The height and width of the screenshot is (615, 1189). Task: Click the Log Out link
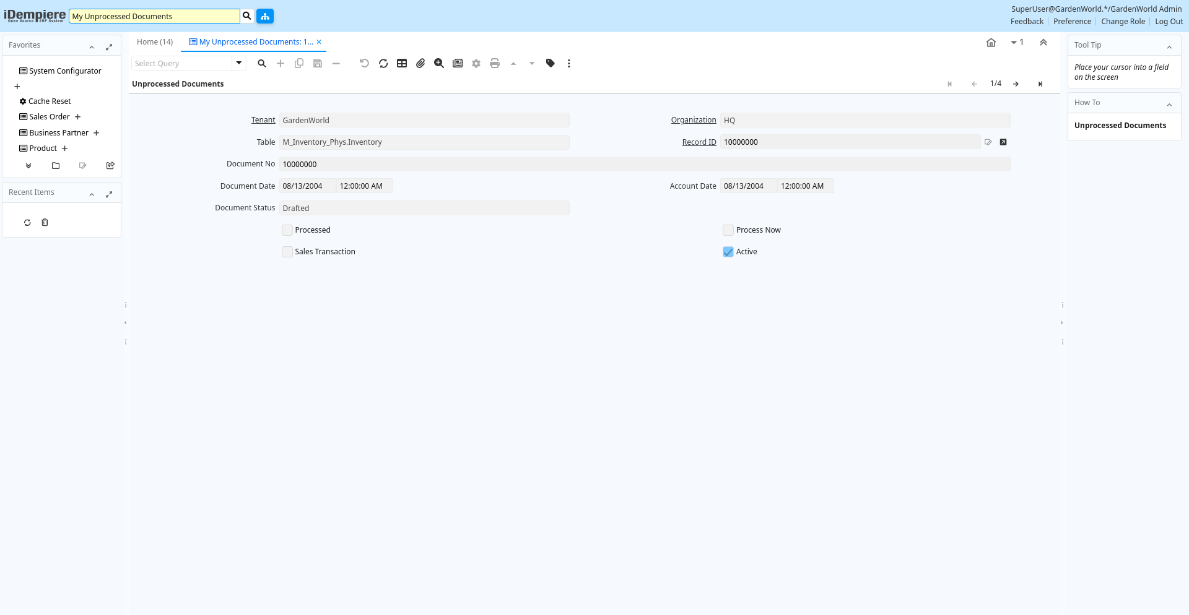(1169, 22)
